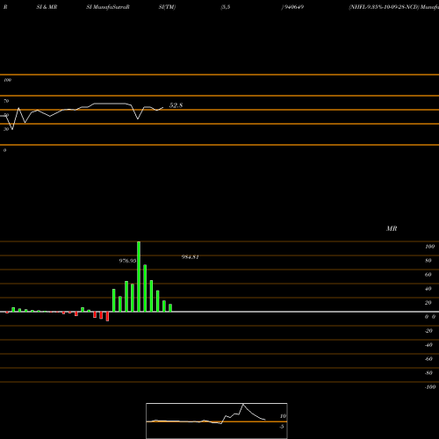
Task: Click the MR axis label -20
Action: [x=428, y=331]
